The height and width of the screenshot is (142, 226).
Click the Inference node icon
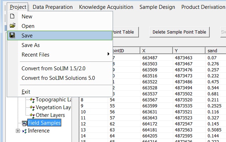click(x=25, y=131)
